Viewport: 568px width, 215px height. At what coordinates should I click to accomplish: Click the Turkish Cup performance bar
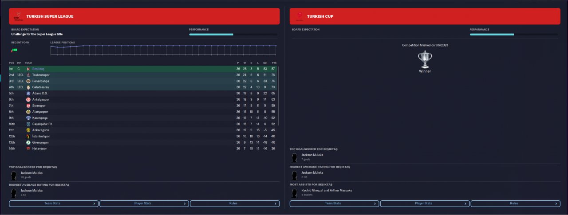pos(514,34)
